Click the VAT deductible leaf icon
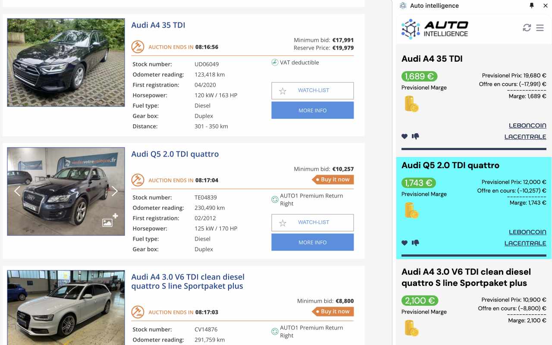 click(x=274, y=62)
